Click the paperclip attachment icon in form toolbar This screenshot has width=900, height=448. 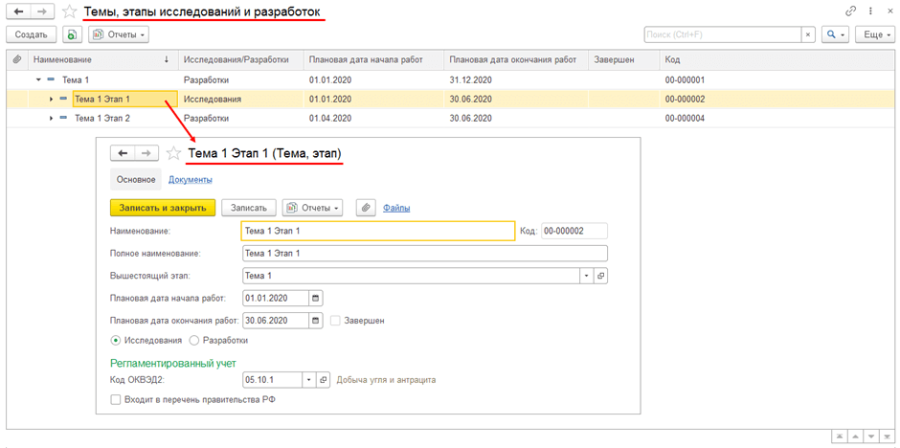366,208
